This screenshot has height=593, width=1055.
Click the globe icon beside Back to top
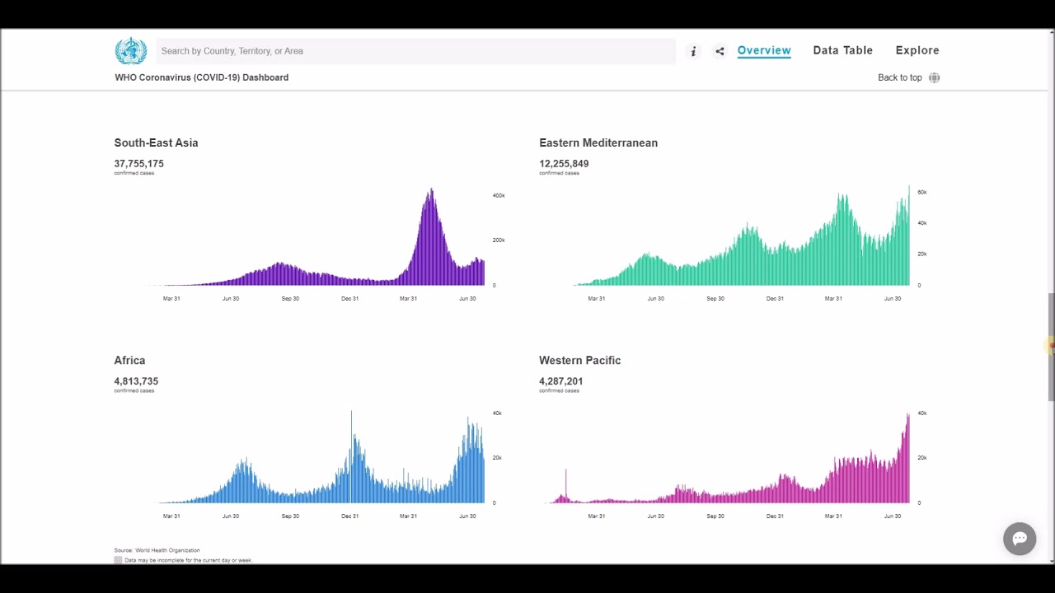pyautogui.click(x=934, y=77)
